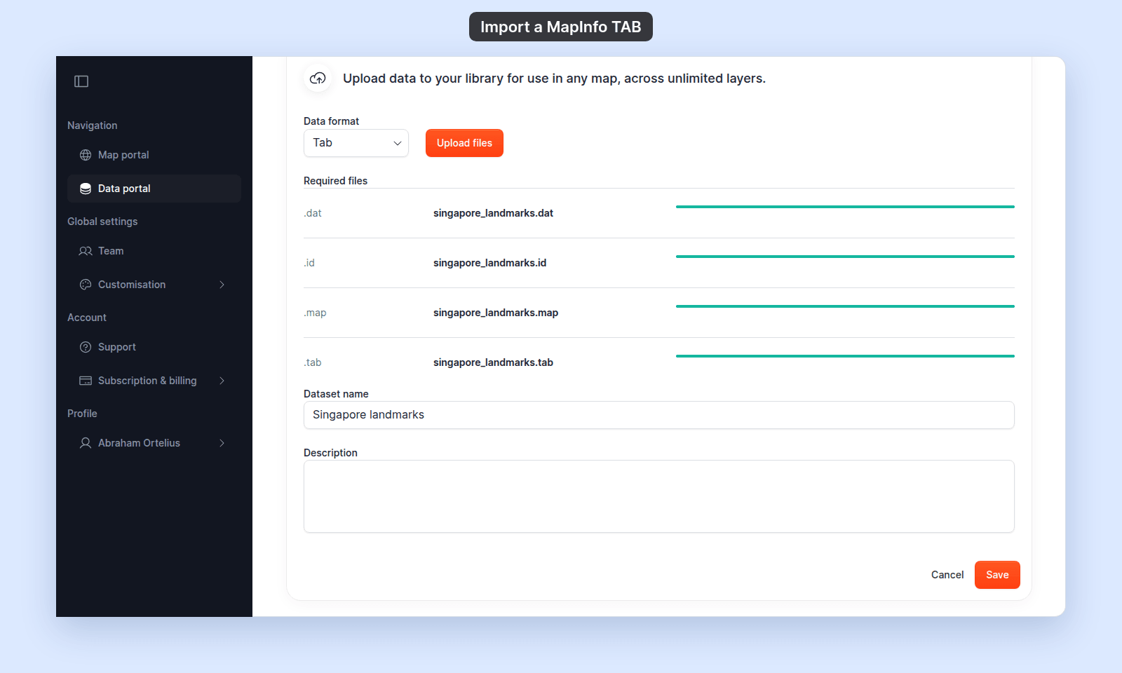Click the Upload files button
1122x673 pixels.
click(x=464, y=143)
